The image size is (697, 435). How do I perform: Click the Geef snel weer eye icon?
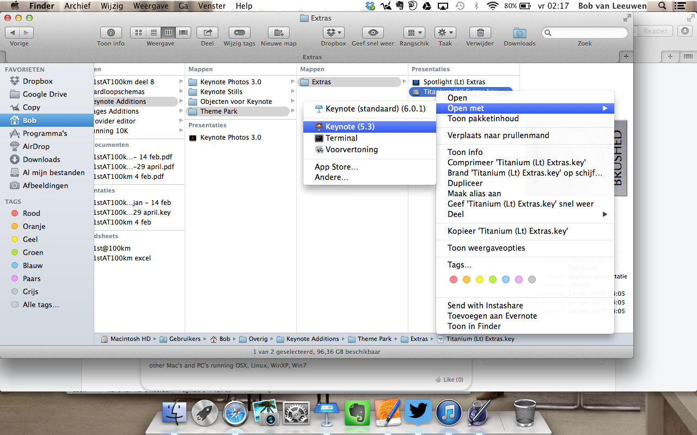coord(373,33)
